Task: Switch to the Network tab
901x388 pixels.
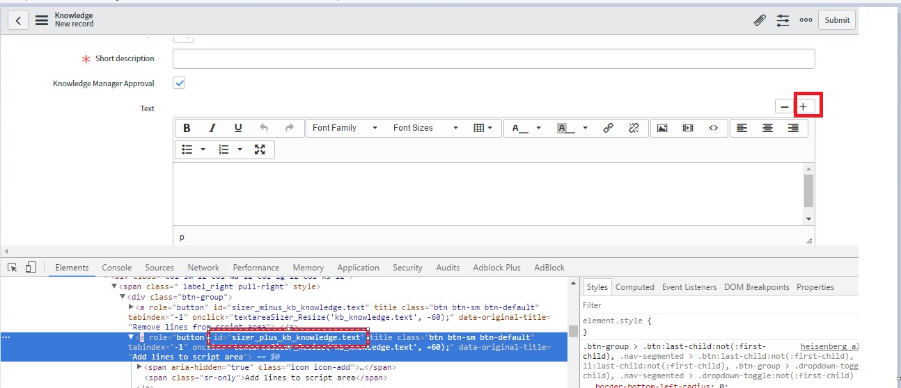Action: point(203,268)
